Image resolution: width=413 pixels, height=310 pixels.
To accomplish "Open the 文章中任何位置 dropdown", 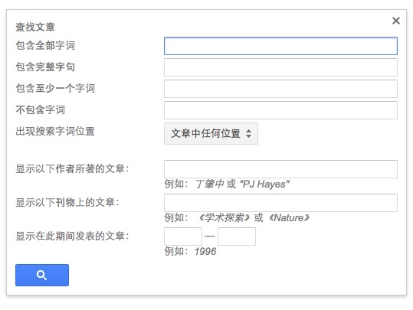I will 211,133.
